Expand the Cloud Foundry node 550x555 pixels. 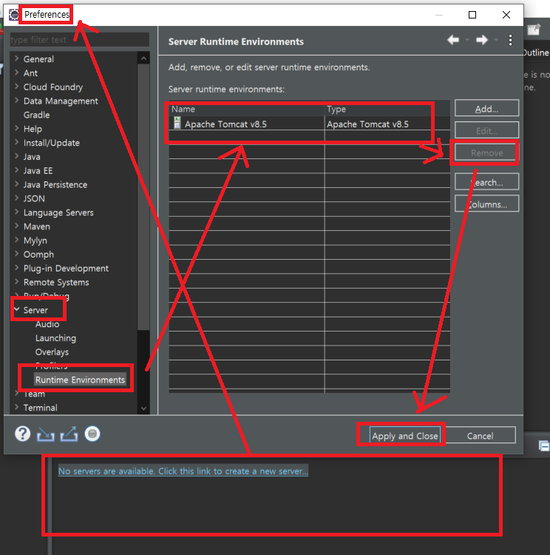click(16, 87)
